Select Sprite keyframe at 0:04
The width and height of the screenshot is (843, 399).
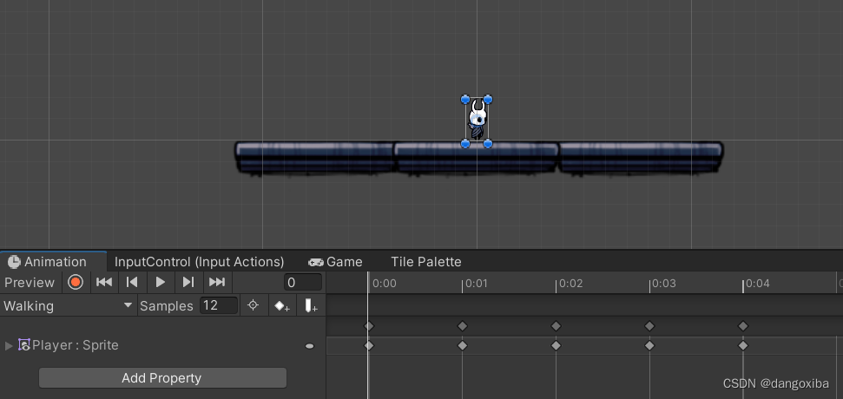tap(743, 346)
